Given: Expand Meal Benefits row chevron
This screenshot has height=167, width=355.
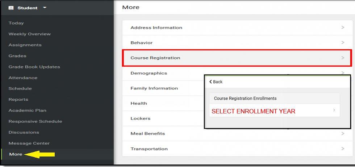Looking at the screenshot, I should pos(343,134).
